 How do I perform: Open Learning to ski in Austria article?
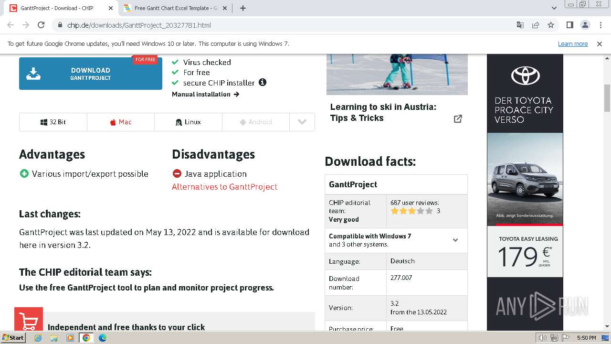click(x=383, y=112)
